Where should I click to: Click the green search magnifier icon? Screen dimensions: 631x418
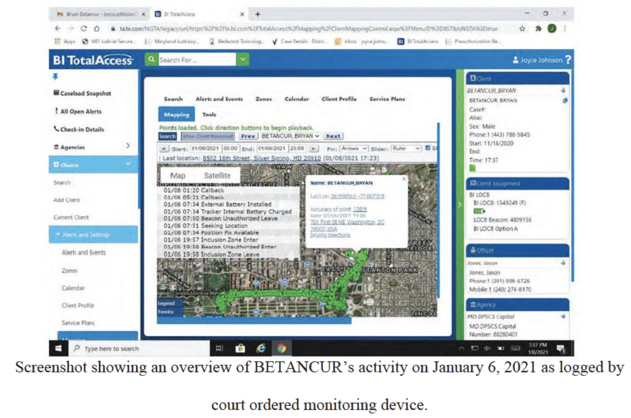click(151, 60)
